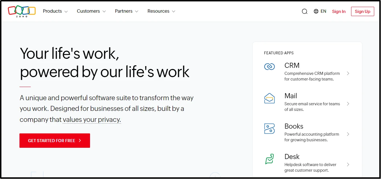Expand the Partners dropdown chevron
The width and height of the screenshot is (381, 179).
coord(137,12)
